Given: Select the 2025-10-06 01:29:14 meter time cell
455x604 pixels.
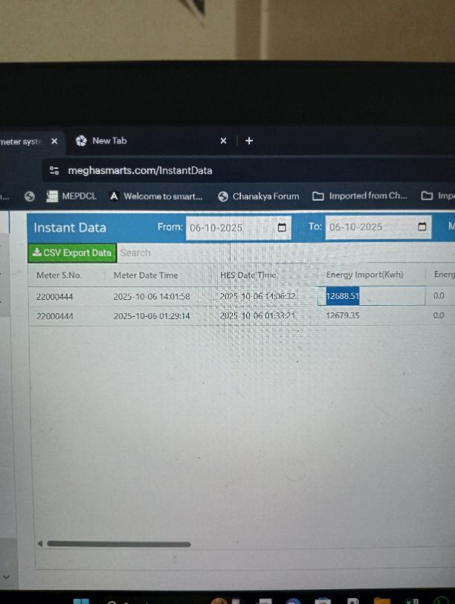Looking at the screenshot, I should click(x=152, y=316).
